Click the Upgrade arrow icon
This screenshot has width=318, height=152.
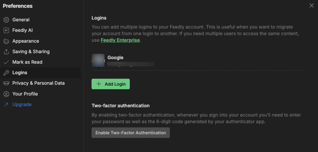(6, 105)
